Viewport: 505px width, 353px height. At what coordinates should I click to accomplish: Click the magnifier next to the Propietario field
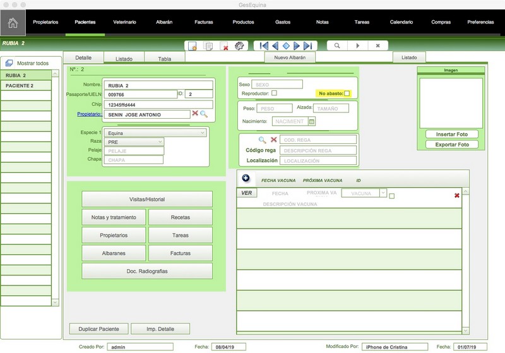[x=204, y=114]
